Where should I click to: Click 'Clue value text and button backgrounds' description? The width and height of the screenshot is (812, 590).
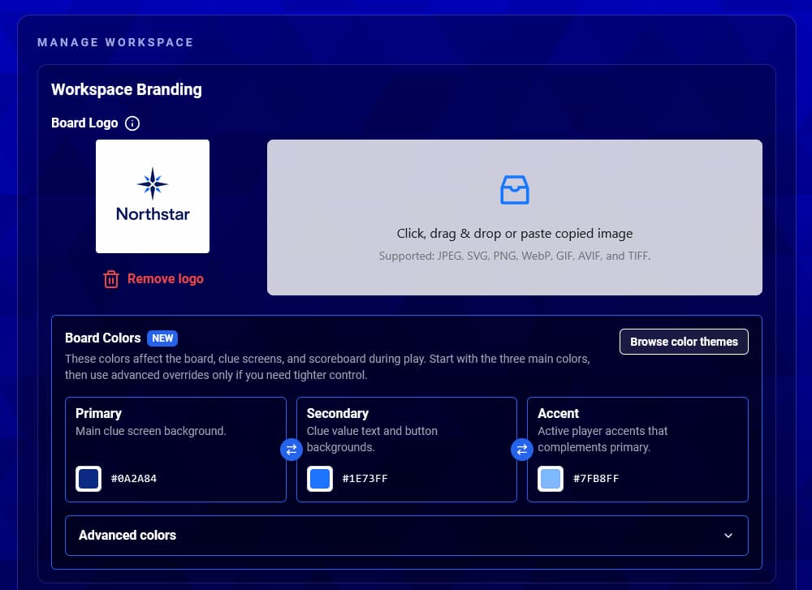(372, 439)
